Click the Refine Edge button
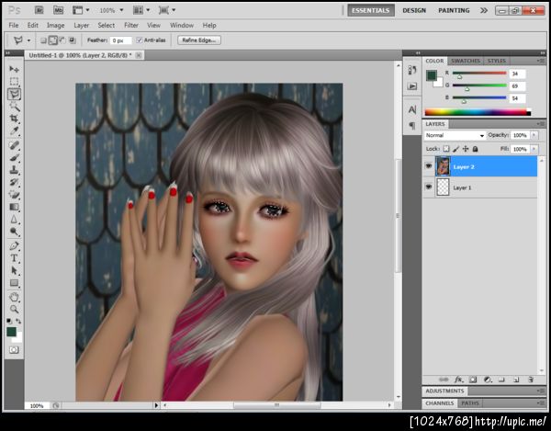 [199, 40]
